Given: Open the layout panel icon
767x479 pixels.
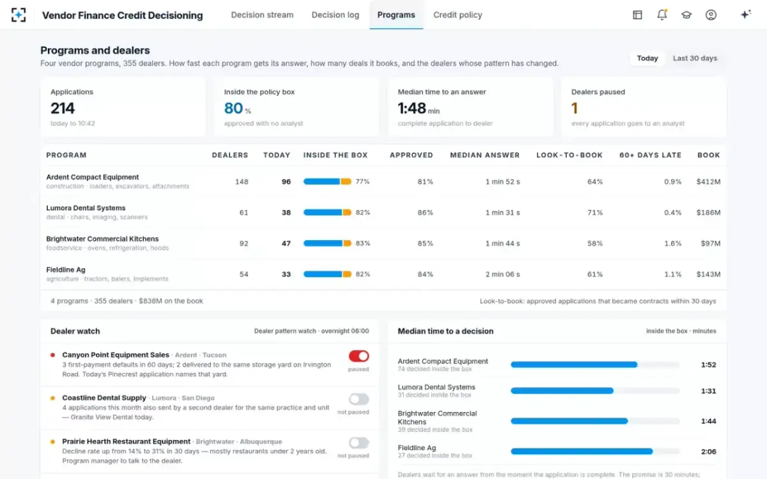Looking at the screenshot, I should (x=637, y=15).
